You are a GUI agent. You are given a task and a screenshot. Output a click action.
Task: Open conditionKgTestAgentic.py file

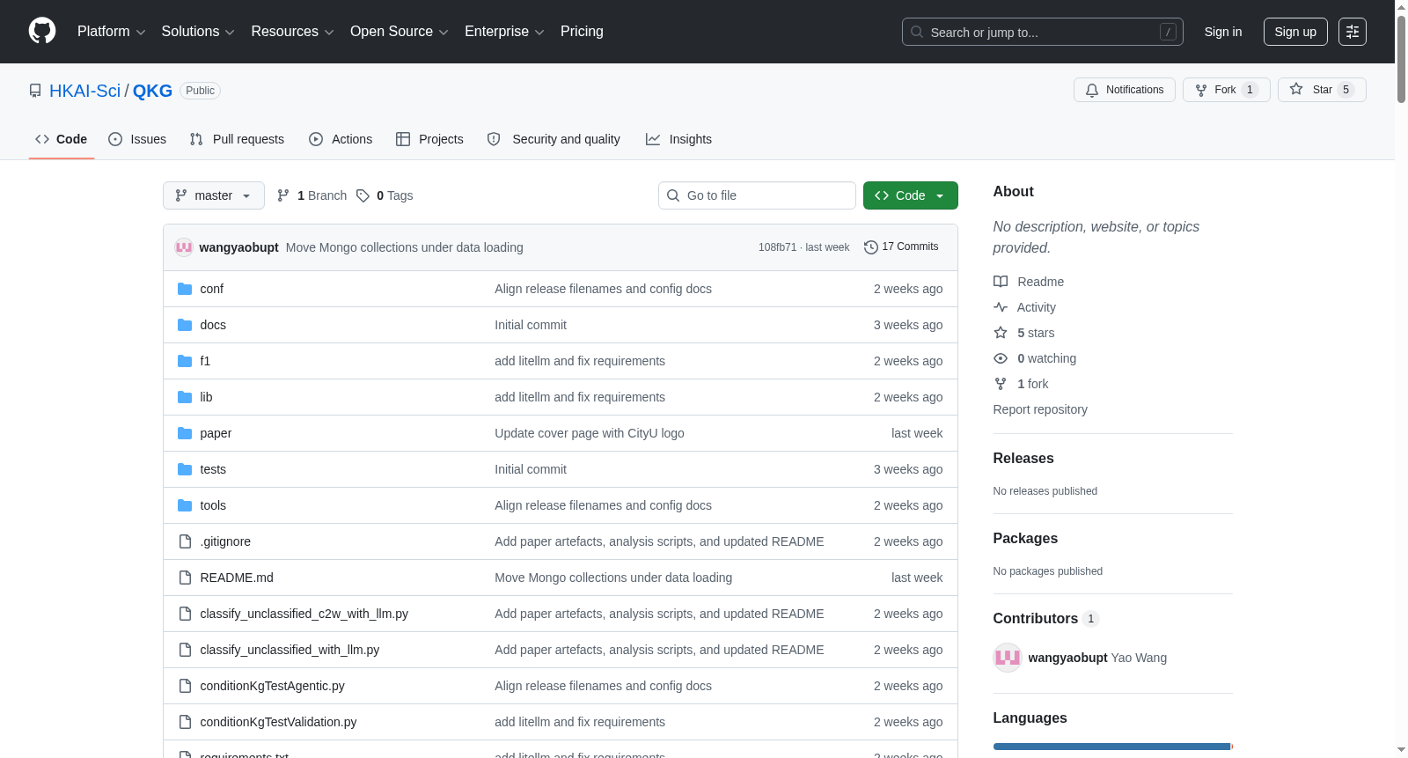click(x=272, y=686)
